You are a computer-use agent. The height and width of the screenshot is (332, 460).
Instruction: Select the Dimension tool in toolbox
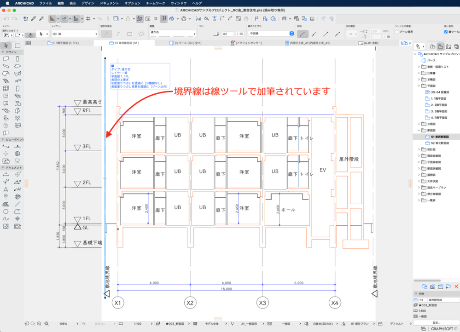click(6, 174)
